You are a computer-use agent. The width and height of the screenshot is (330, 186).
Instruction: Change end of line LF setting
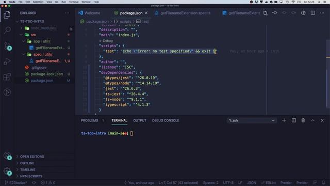click(x=240, y=182)
